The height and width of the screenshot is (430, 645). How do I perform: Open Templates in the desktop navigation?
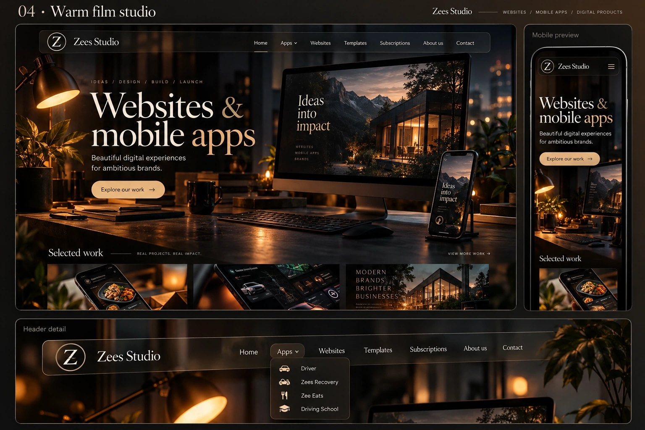355,43
